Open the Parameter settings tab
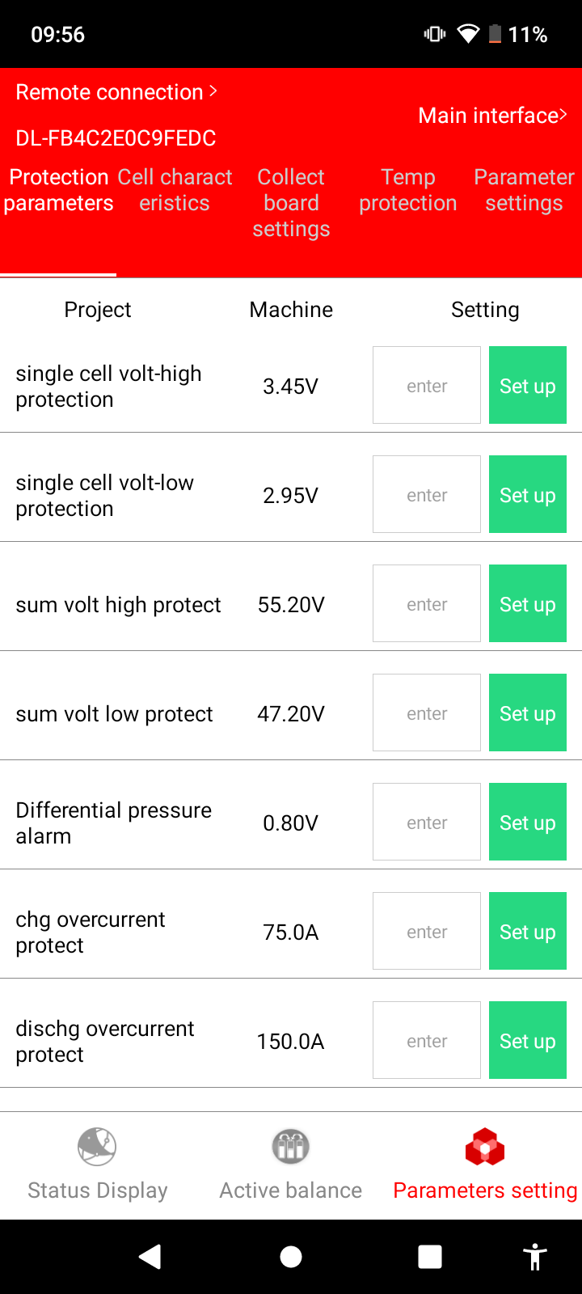The height and width of the screenshot is (1294, 582). (524, 190)
